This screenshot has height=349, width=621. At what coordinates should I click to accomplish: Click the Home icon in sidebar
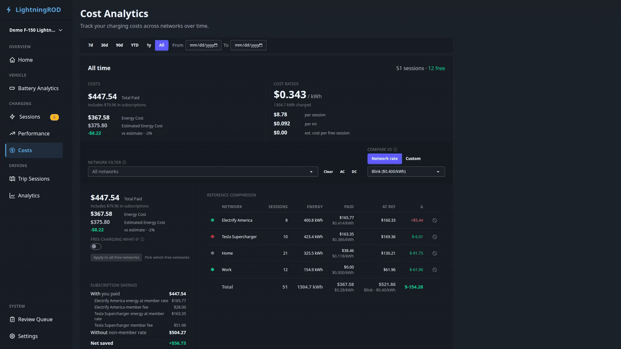pos(12,60)
